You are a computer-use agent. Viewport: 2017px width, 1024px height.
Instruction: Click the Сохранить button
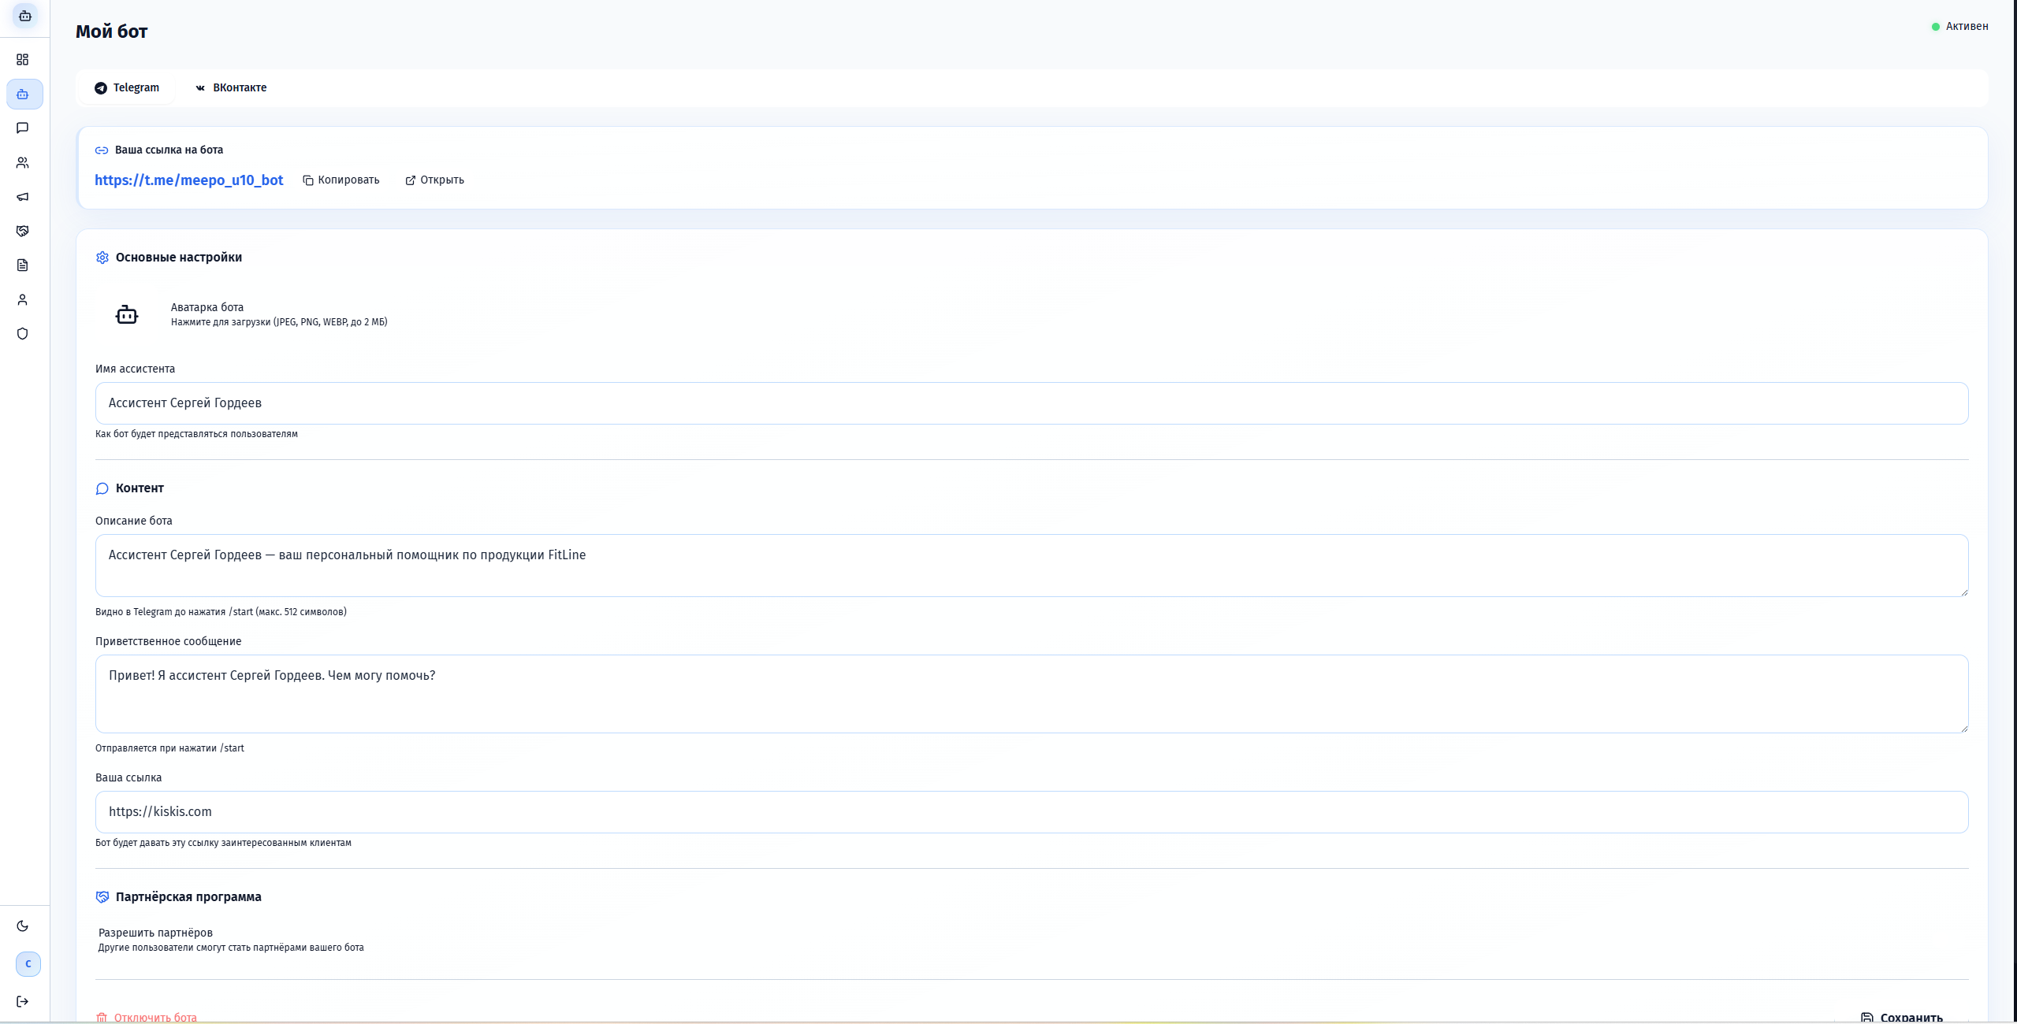click(x=1901, y=1016)
